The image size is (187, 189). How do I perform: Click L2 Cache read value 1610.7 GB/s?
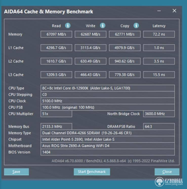[x=56, y=61]
